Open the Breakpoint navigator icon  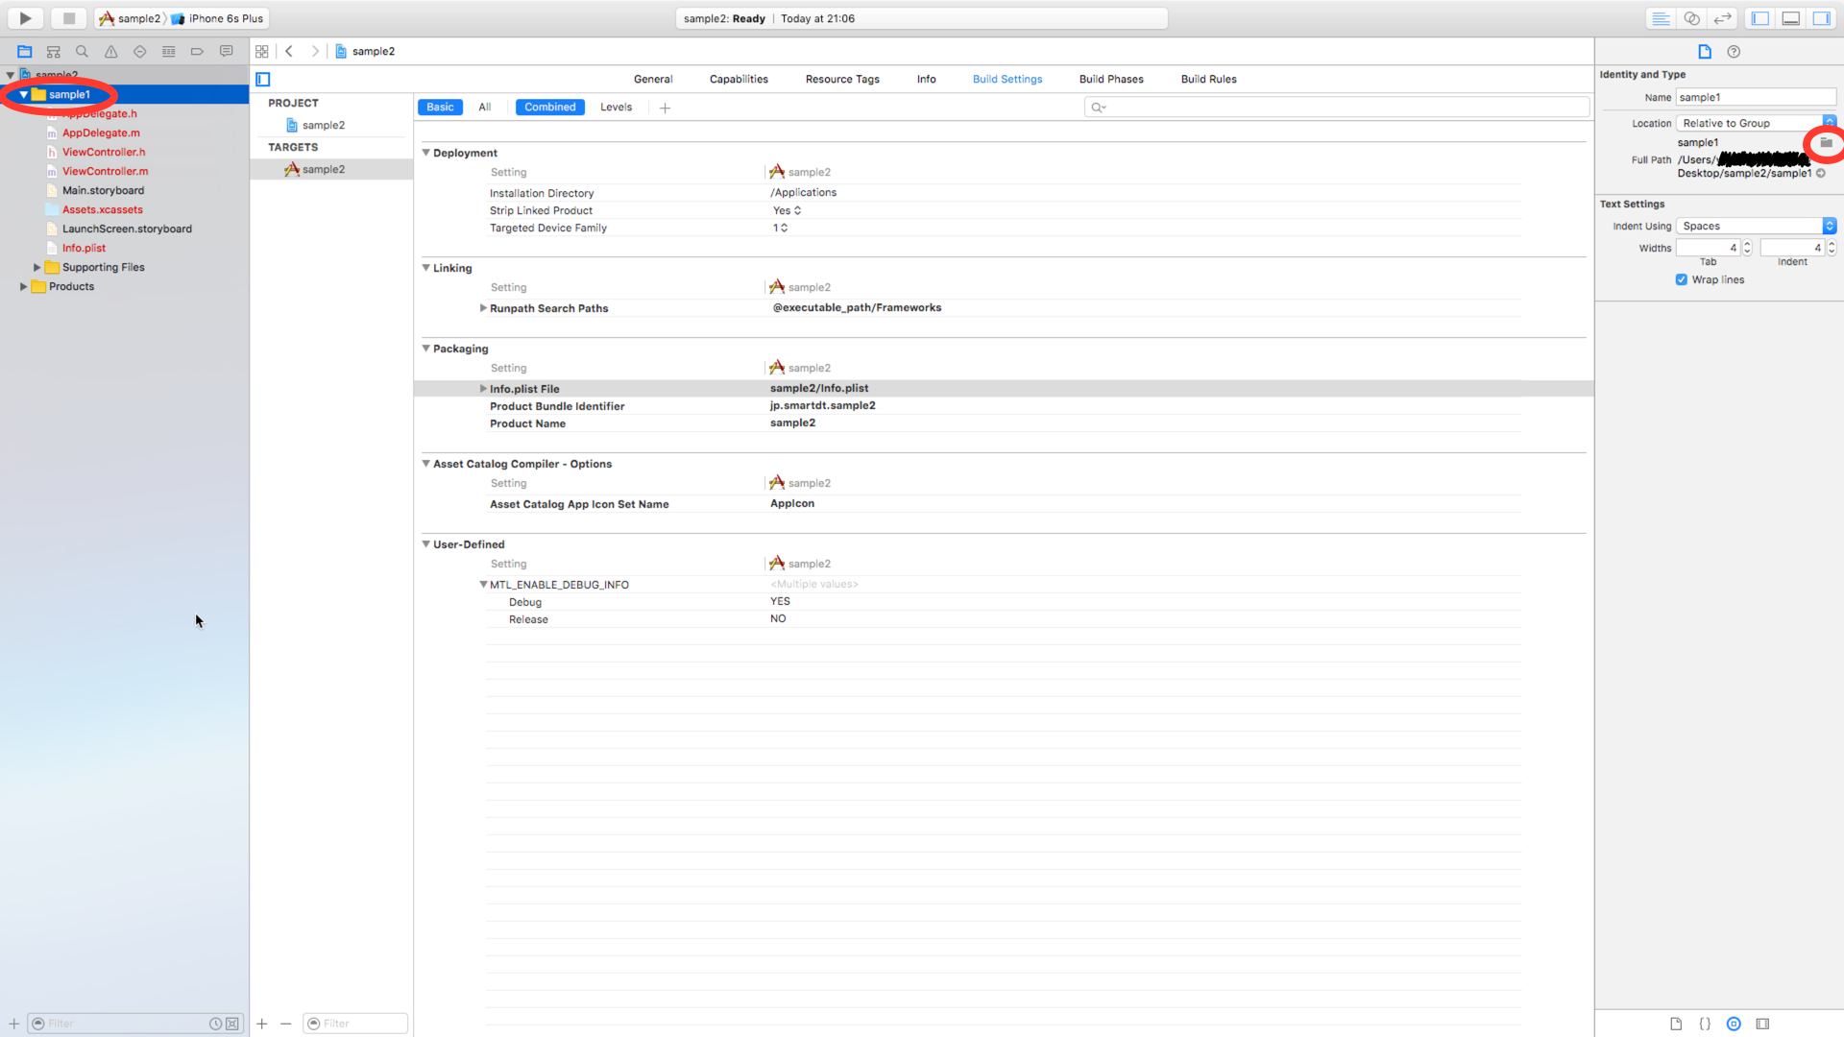pyautogui.click(x=197, y=51)
